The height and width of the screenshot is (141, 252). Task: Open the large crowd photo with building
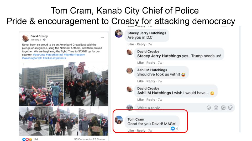(41, 84)
